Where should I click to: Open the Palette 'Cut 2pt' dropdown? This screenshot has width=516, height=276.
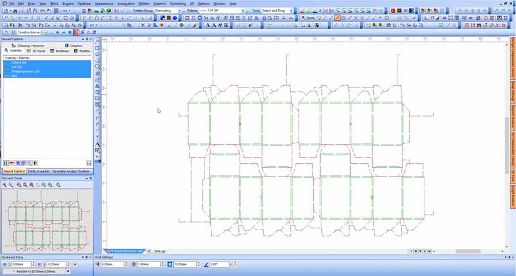(x=243, y=10)
